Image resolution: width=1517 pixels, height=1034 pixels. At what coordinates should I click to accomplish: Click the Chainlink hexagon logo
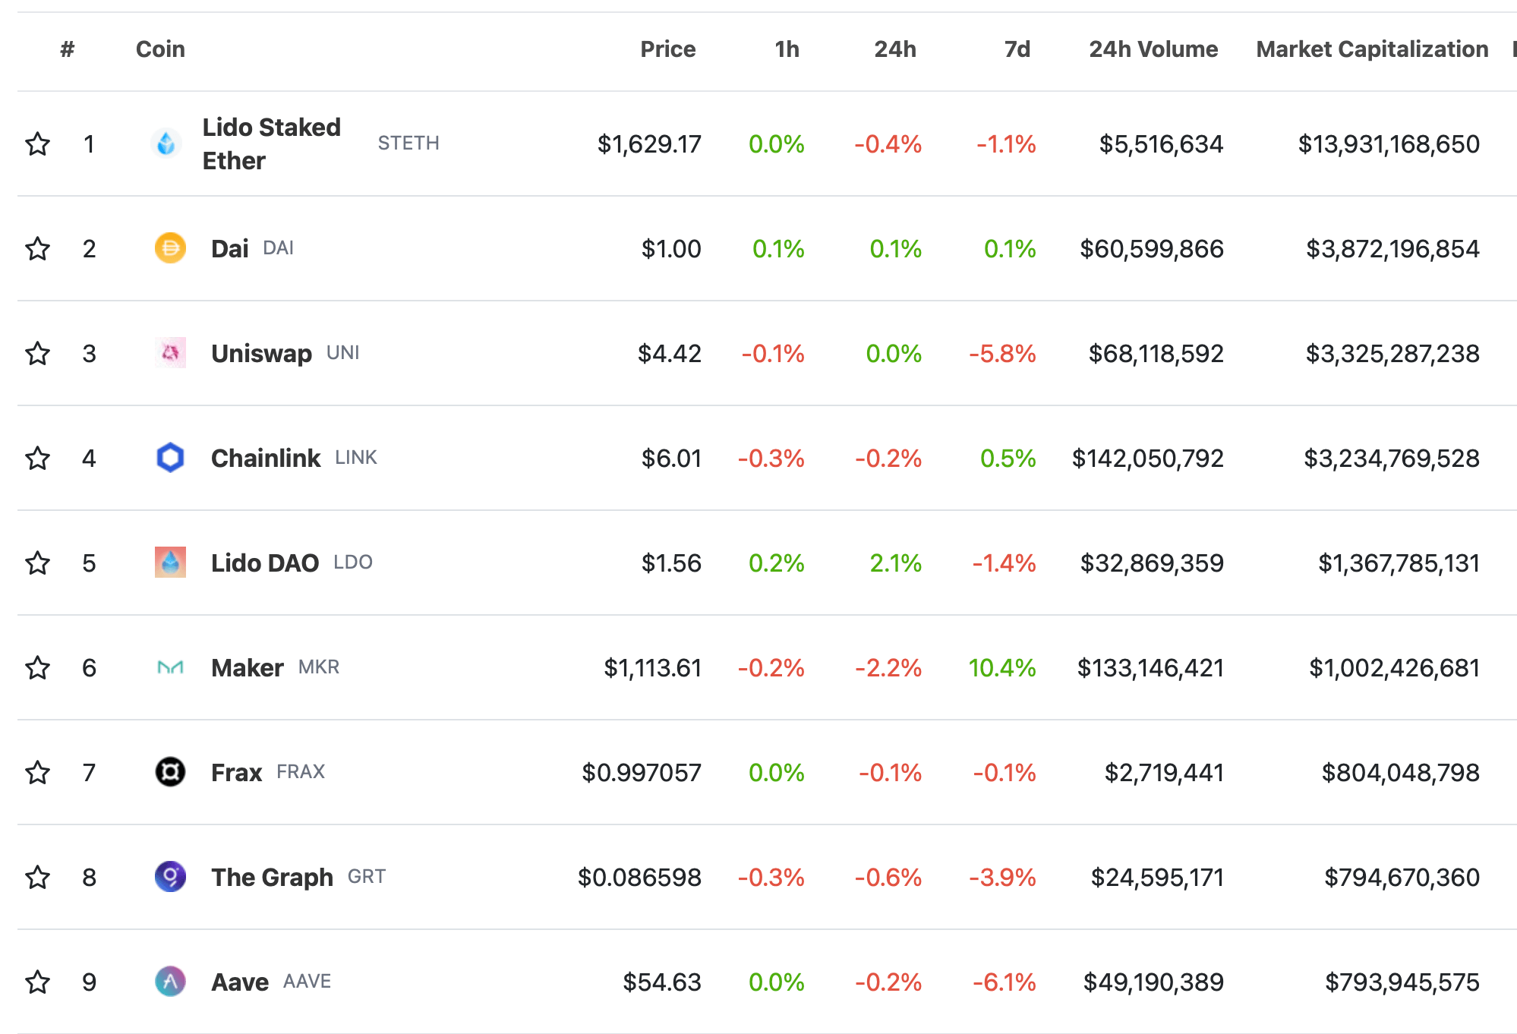pyautogui.click(x=170, y=458)
